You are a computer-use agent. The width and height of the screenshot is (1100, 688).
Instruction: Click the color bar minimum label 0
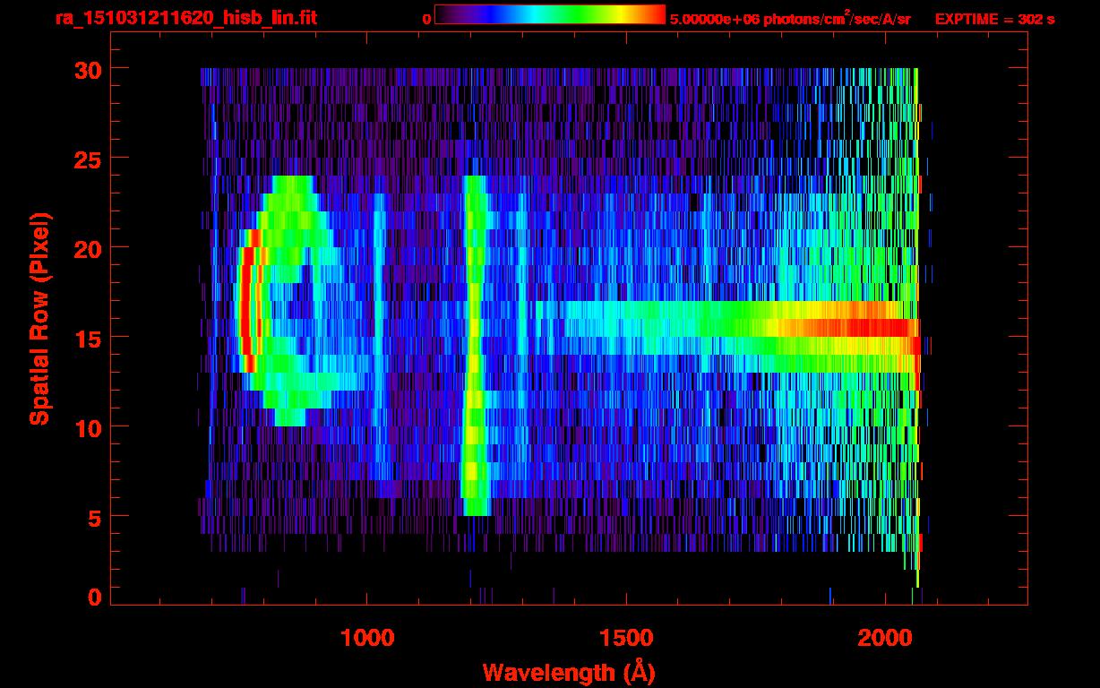[x=427, y=19]
